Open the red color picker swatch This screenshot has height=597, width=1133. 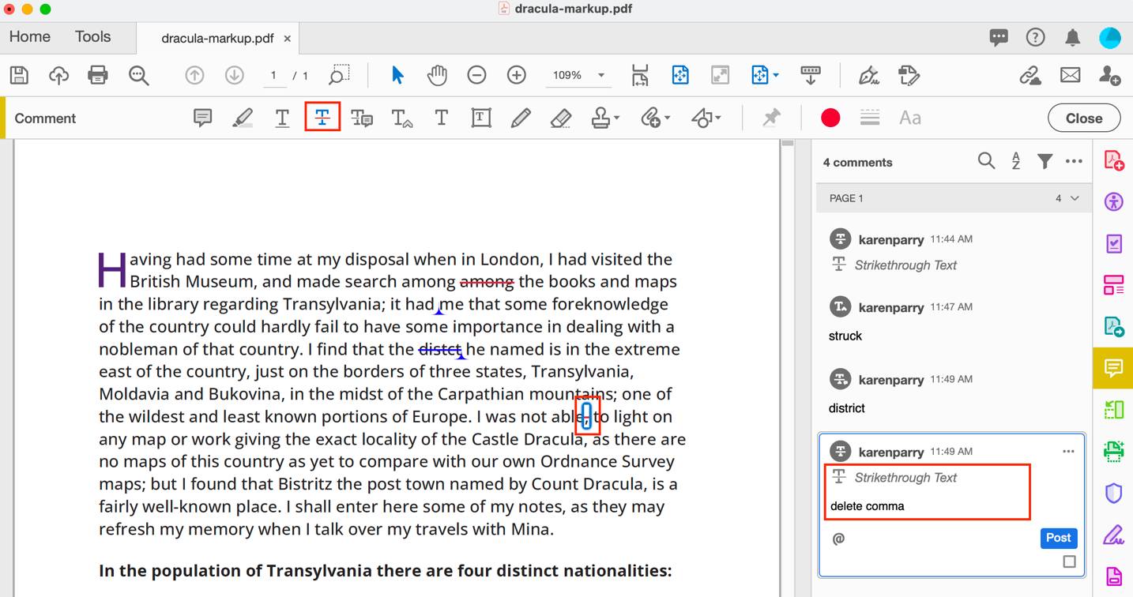830,118
